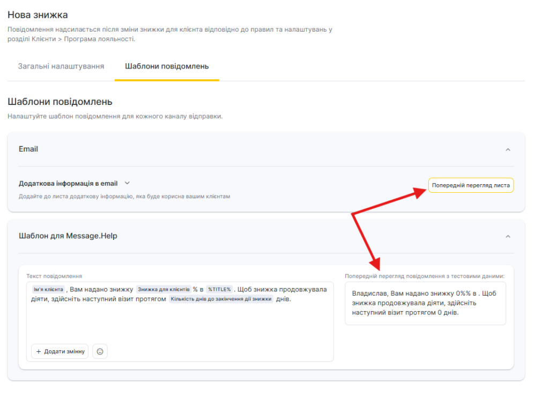Click the 'Попередній перегляд повідомлення з тестовими даними' label
Image resolution: width=549 pixels, height=400 pixels.
point(425,276)
